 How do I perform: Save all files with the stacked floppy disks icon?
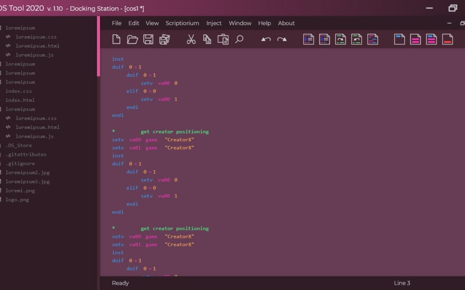[x=164, y=39]
